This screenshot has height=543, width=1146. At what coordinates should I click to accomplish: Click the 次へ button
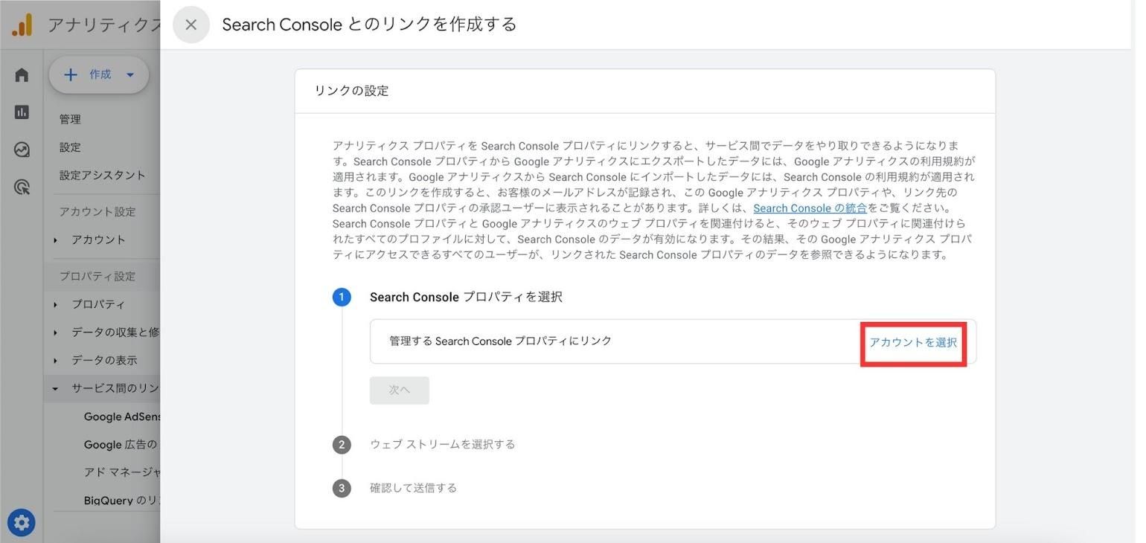coord(400,391)
